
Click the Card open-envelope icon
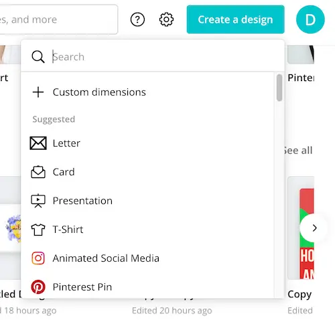point(38,172)
